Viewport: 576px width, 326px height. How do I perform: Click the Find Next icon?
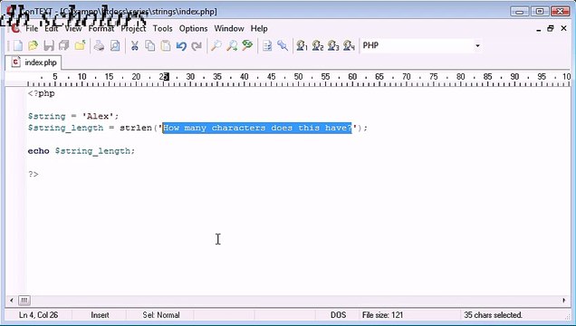coord(232,45)
